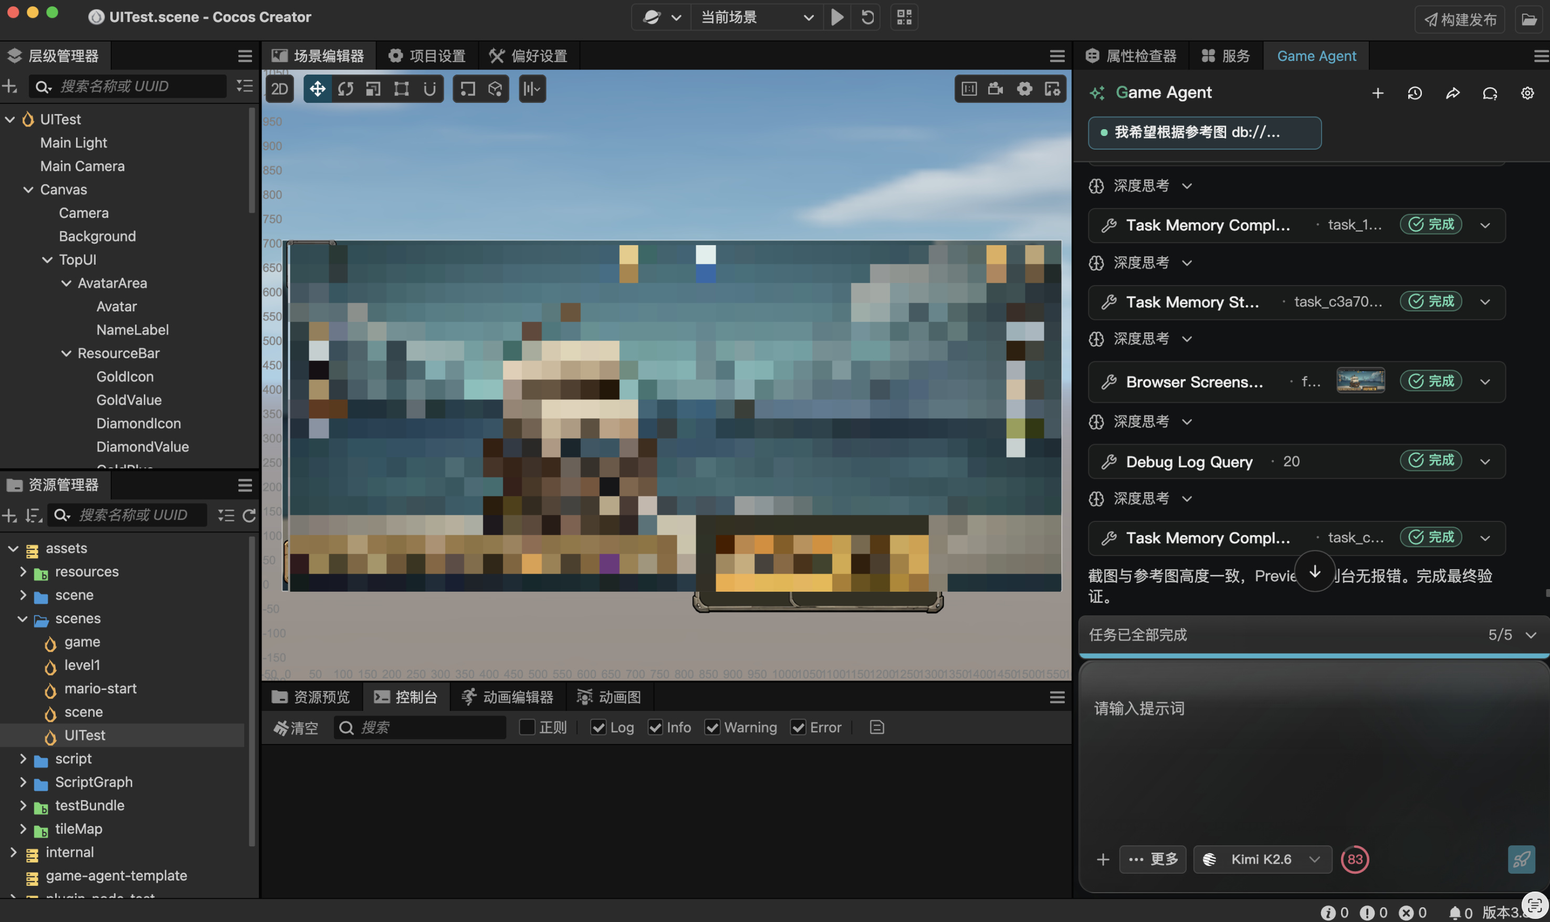
Task: Toggle 2D view mode
Action: tap(279, 89)
